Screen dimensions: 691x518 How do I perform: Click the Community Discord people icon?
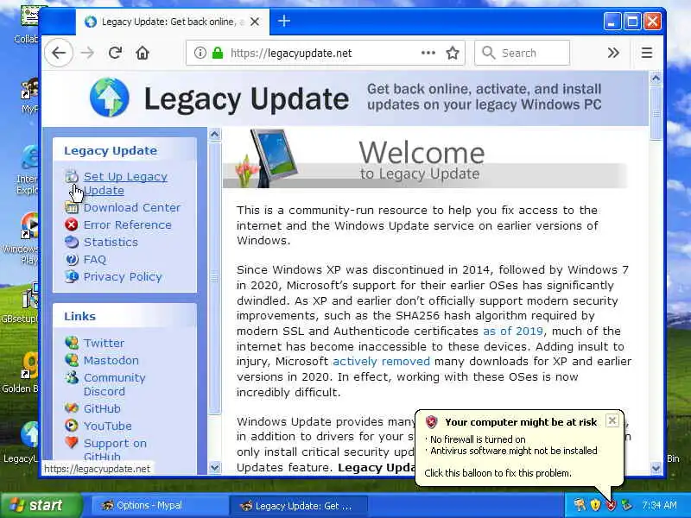[x=72, y=377]
